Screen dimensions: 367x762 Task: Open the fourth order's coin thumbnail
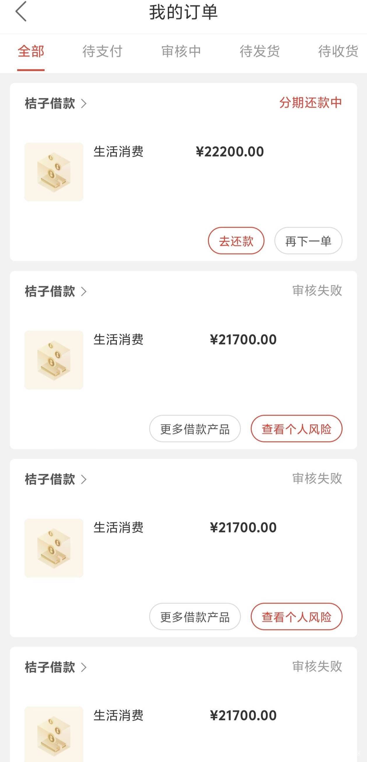tap(54, 734)
